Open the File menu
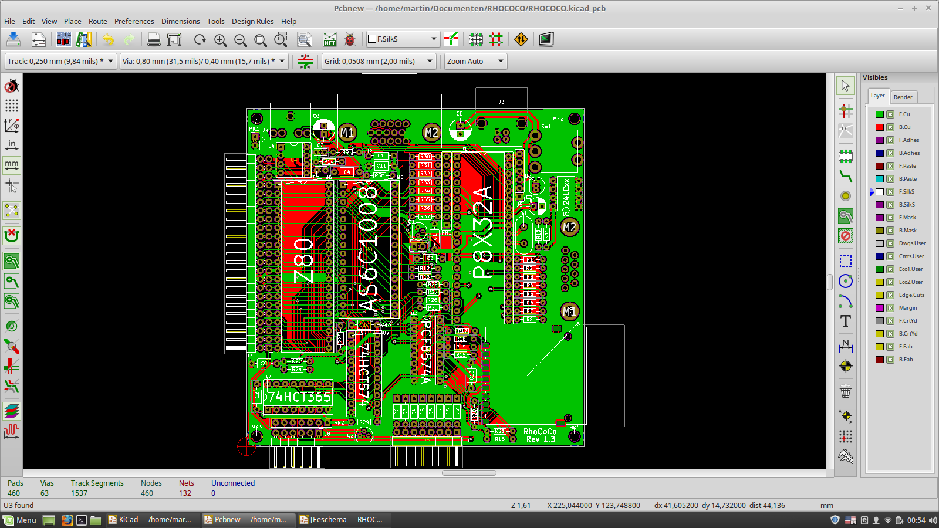Viewport: 939px width, 528px height. (x=9, y=21)
